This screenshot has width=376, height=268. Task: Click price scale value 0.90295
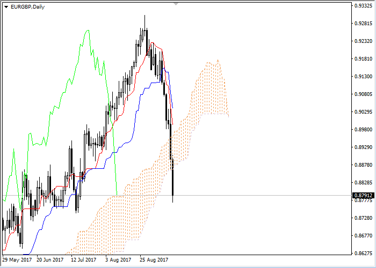(364, 112)
